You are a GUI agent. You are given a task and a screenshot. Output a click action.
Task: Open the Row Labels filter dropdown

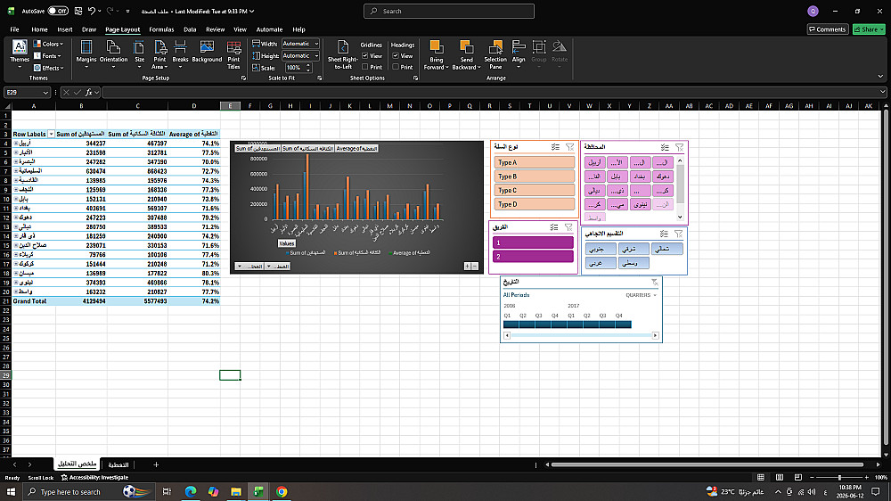click(51, 135)
